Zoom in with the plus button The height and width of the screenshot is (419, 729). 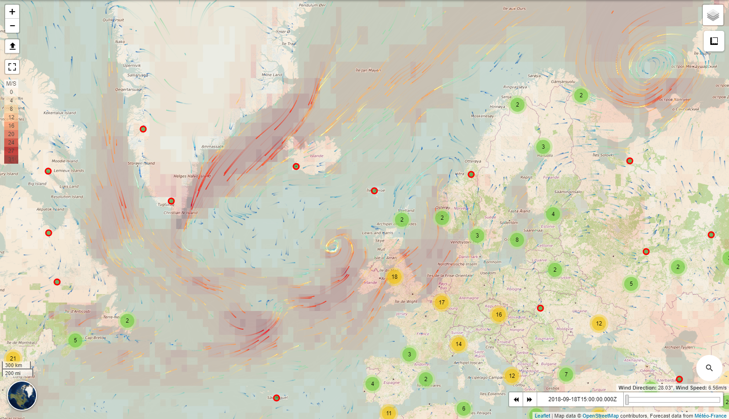click(x=12, y=12)
